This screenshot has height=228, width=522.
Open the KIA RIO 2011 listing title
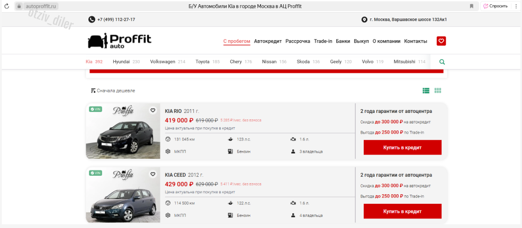click(182, 111)
